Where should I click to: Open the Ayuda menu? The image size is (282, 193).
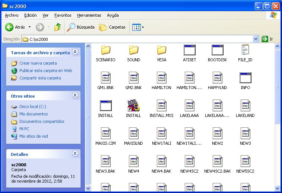coord(113,16)
